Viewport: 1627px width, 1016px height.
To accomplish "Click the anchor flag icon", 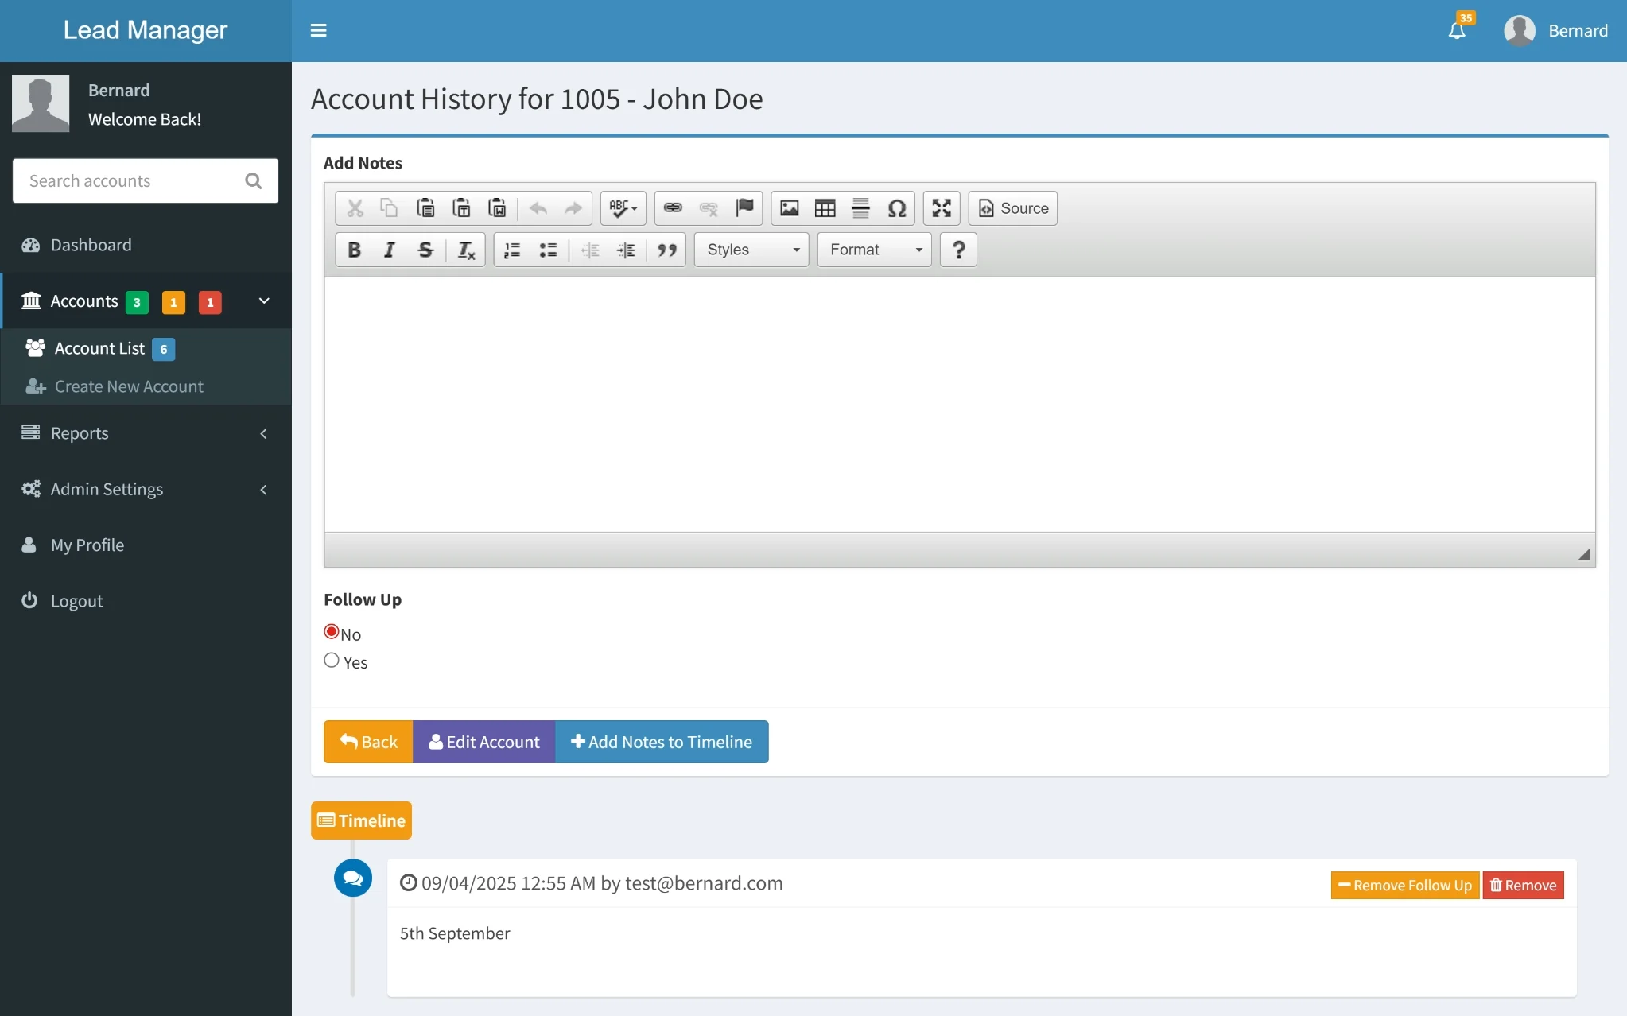I will coord(744,208).
